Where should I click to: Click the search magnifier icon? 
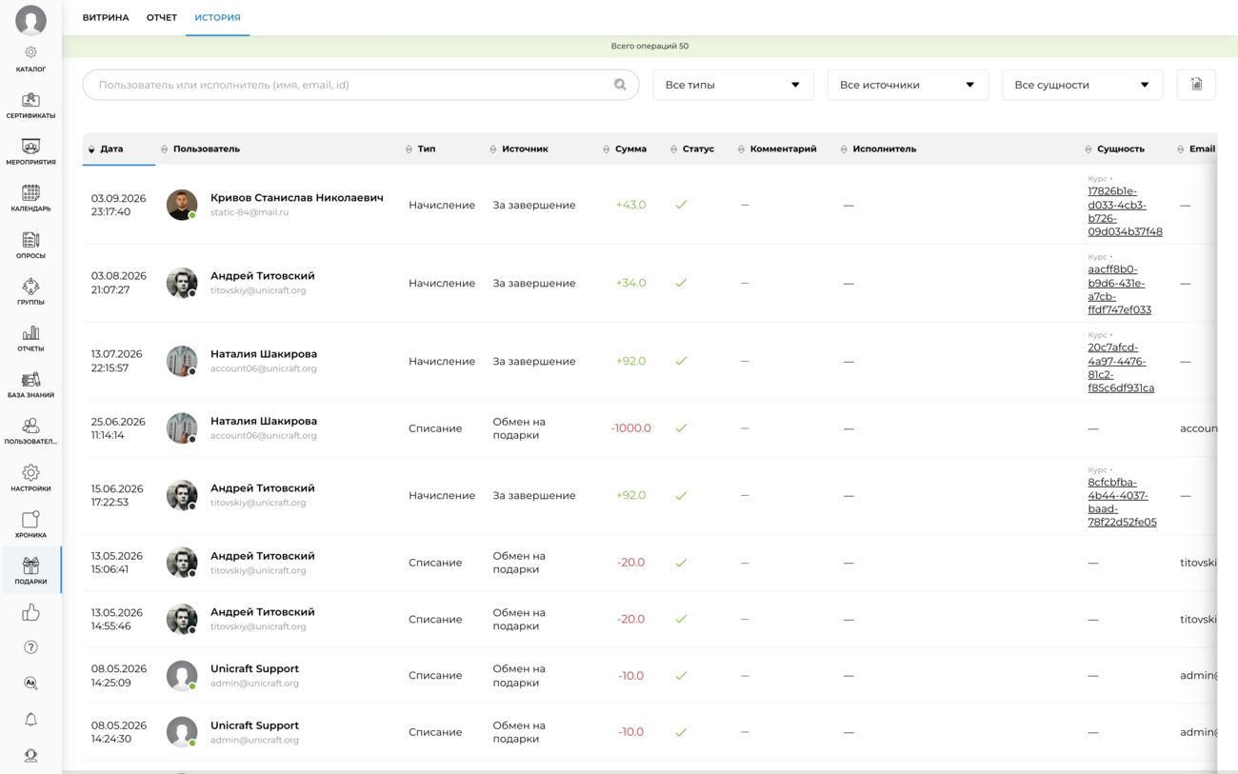[620, 85]
